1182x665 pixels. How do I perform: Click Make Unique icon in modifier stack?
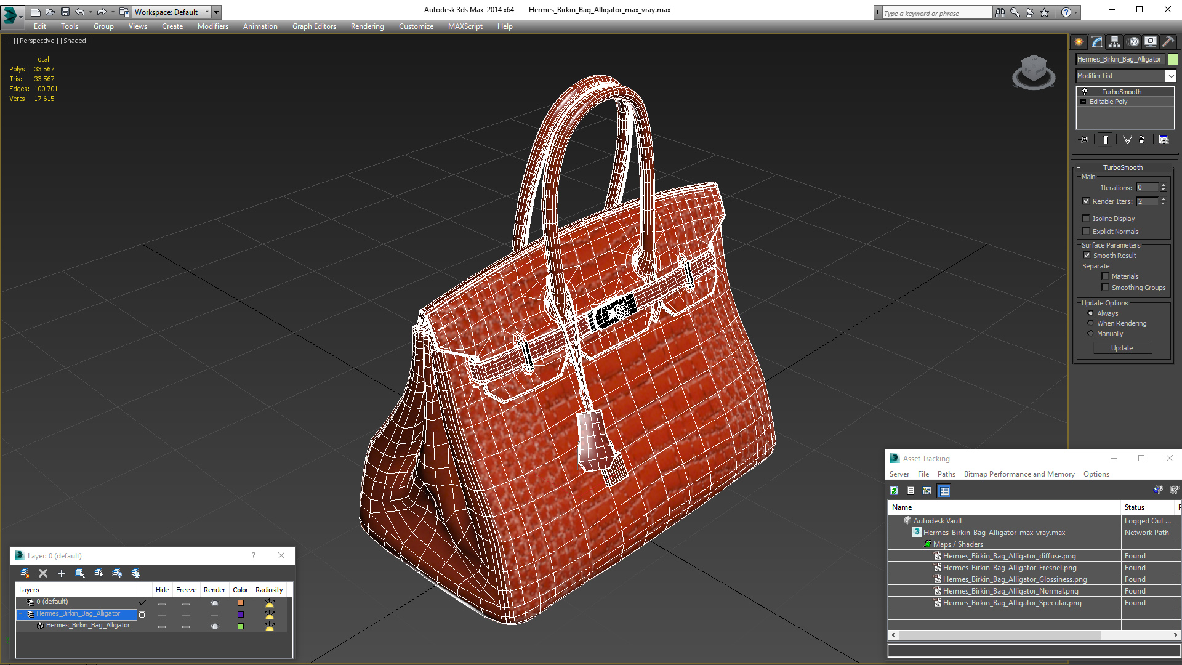(x=1127, y=140)
